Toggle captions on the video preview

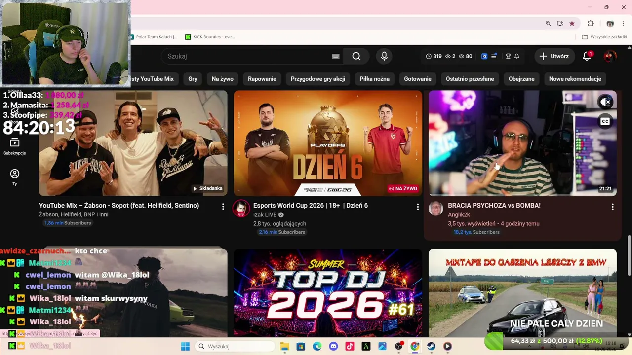pyautogui.click(x=605, y=121)
